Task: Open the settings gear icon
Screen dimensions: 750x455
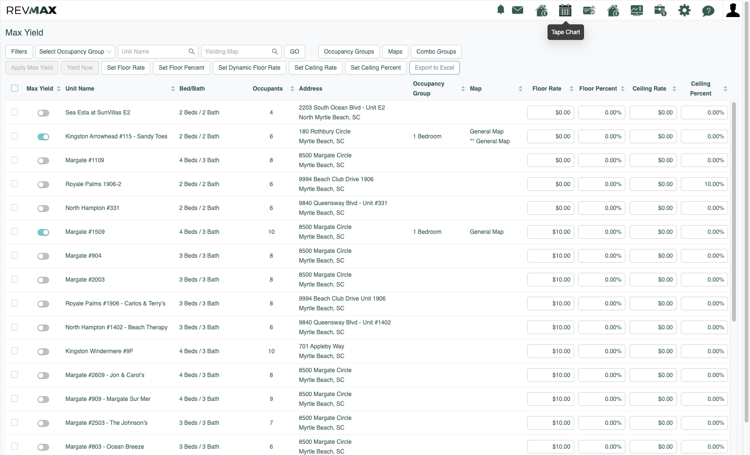Action: click(684, 10)
